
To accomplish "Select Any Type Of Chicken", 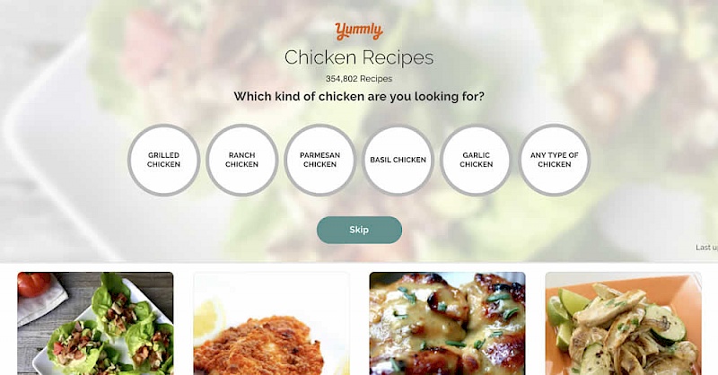I will point(555,160).
